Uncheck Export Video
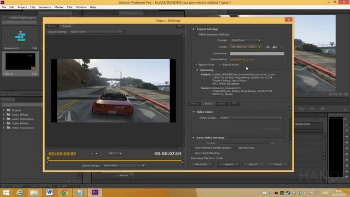Image resolution: width=350 pixels, height=197 pixels. point(196,65)
